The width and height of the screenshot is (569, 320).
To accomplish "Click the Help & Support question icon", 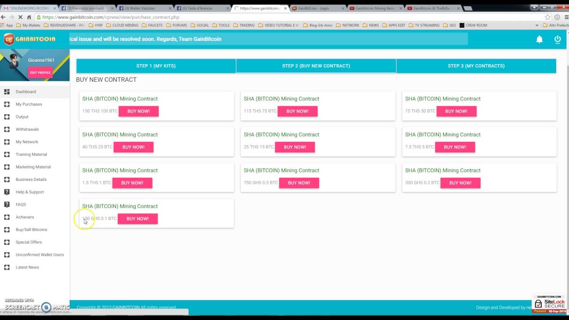I will (x=7, y=192).
